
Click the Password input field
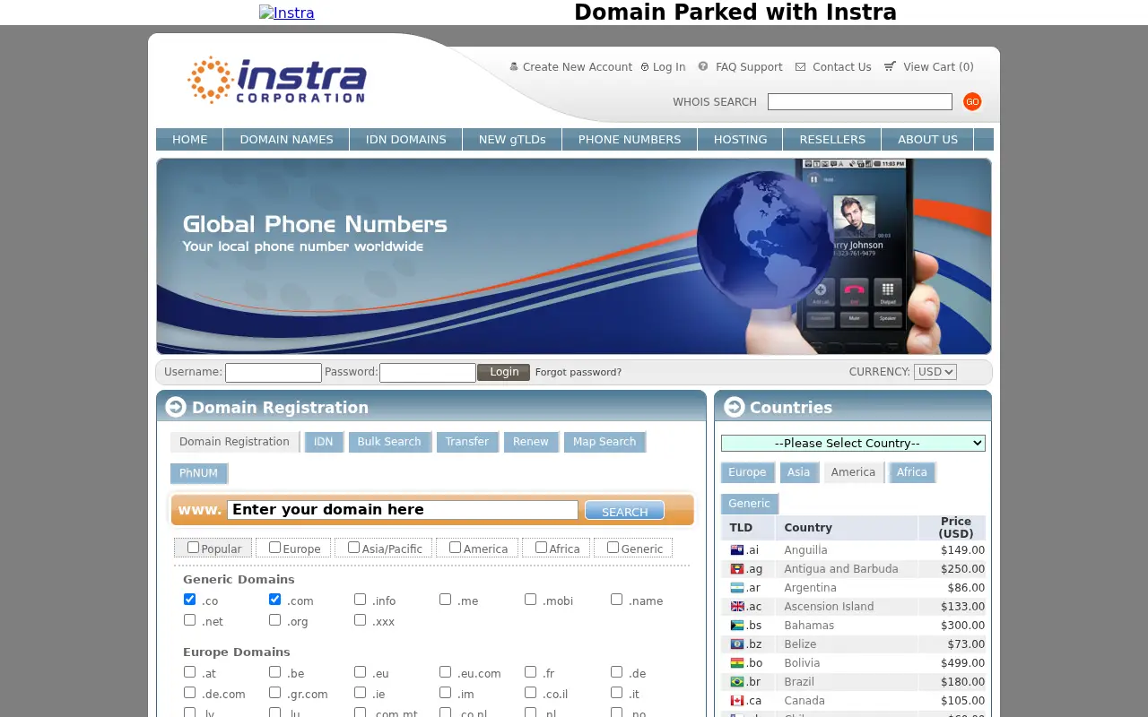click(x=428, y=373)
